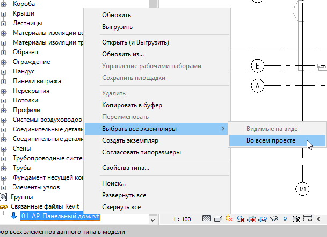Toggle the Show Crop Region icon
This screenshot has height=237, width=327.
[x=263, y=219]
